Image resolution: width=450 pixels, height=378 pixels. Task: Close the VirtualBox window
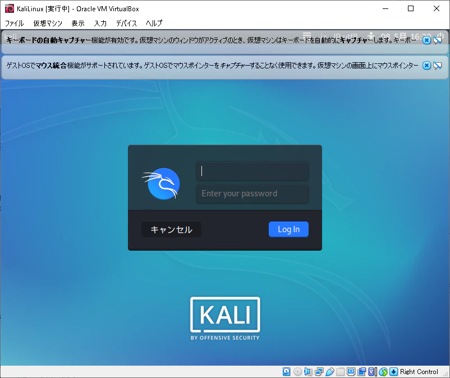point(436,8)
